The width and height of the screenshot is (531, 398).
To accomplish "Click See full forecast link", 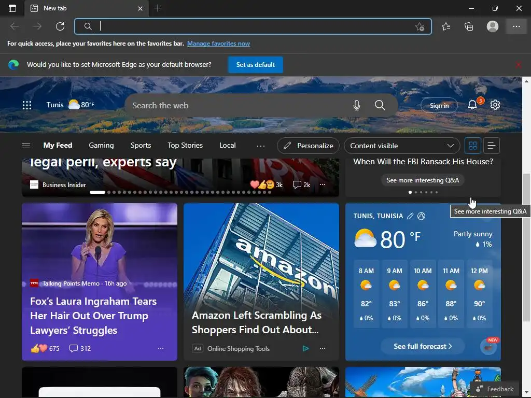I will [x=423, y=346].
